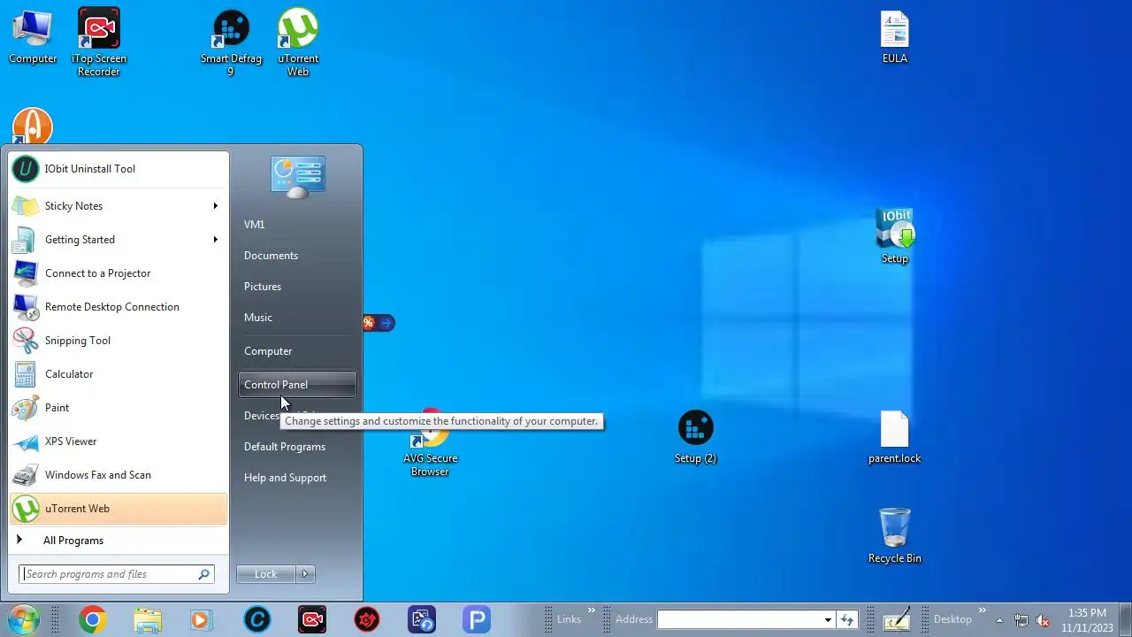Select iTop Screen Recorder desktop shortcut

pos(99,42)
